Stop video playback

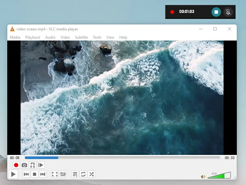click(34, 175)
